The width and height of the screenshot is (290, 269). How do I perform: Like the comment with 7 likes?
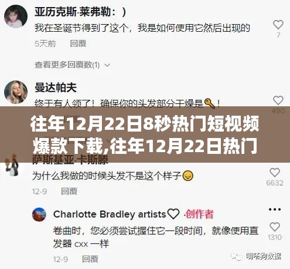pos(278,24)
